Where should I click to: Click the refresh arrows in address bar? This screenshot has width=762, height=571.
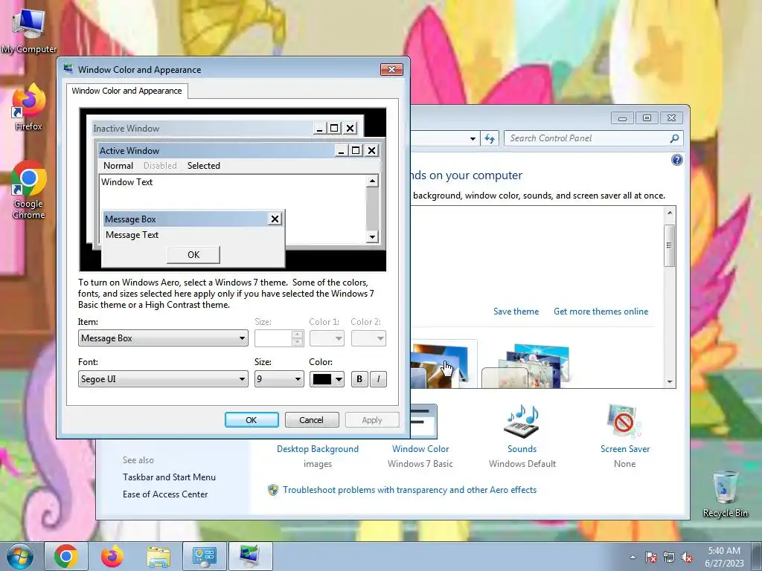coord(490,138)
